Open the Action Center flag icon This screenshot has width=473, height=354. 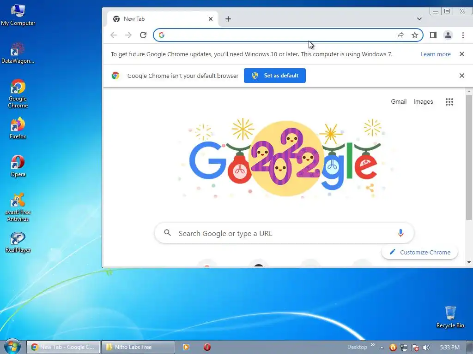[x=415, y=348]
